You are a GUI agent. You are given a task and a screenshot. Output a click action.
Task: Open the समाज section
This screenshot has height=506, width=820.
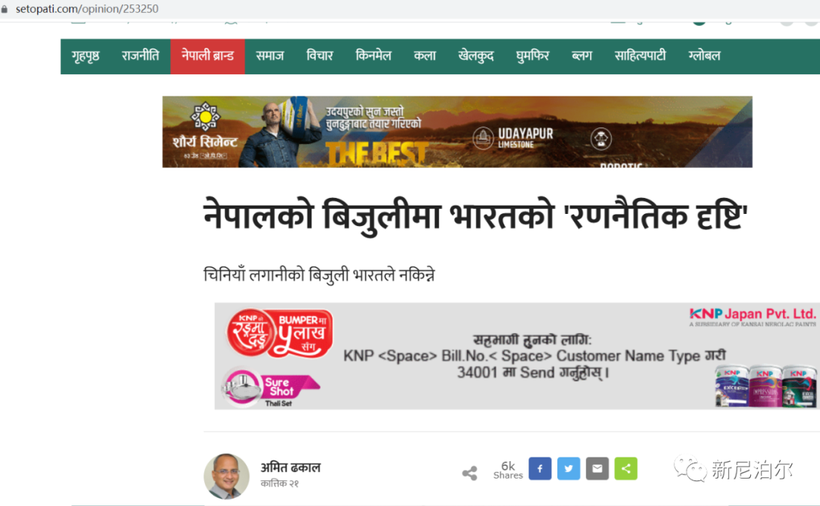[x=270, y=56]
